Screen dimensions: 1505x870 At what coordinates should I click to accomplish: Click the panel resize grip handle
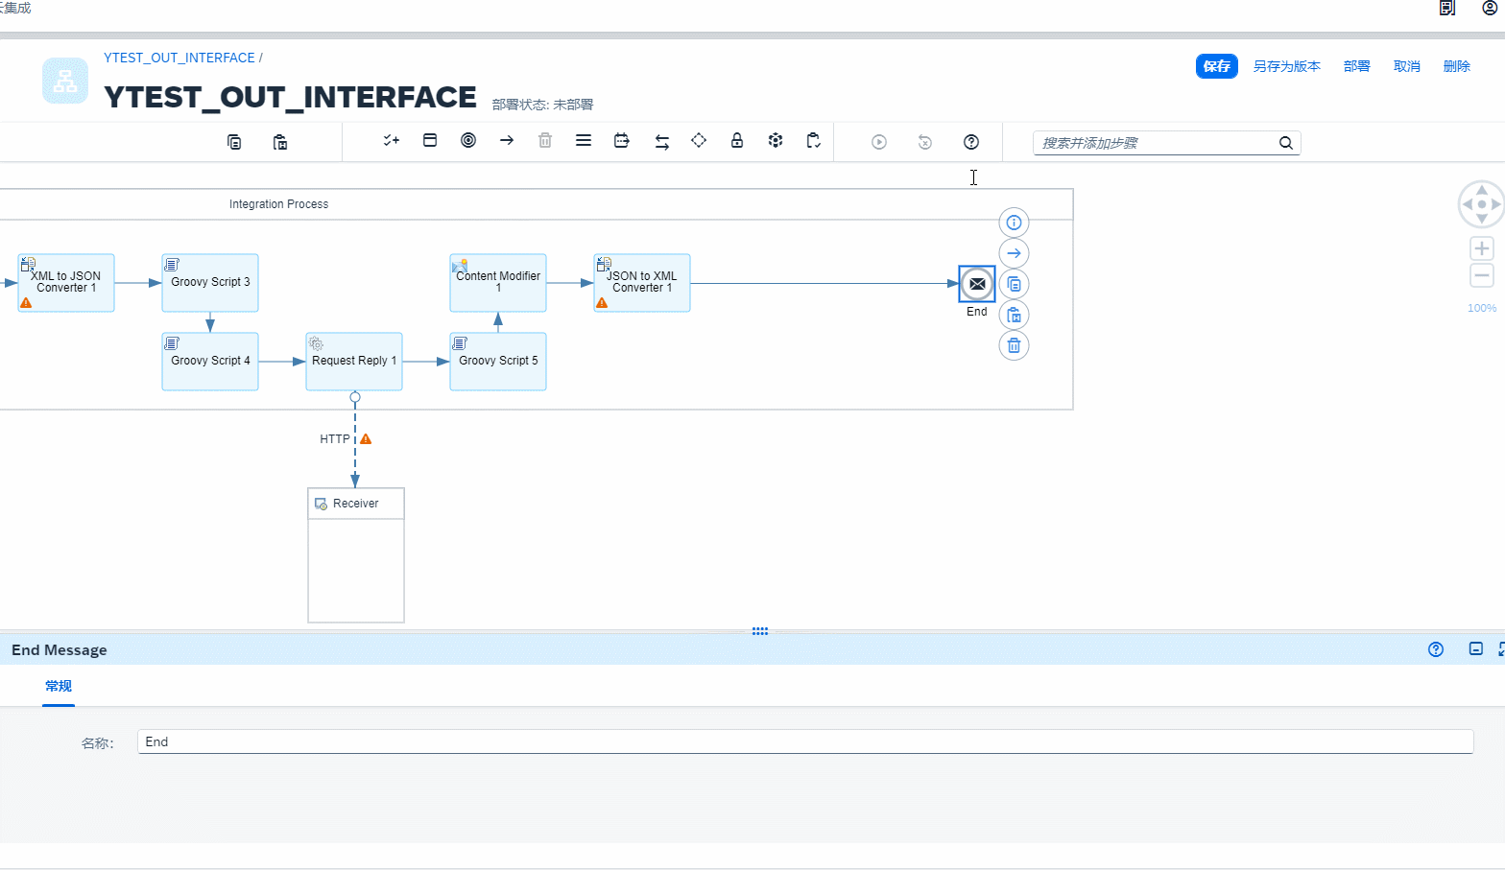click(760, 631)
